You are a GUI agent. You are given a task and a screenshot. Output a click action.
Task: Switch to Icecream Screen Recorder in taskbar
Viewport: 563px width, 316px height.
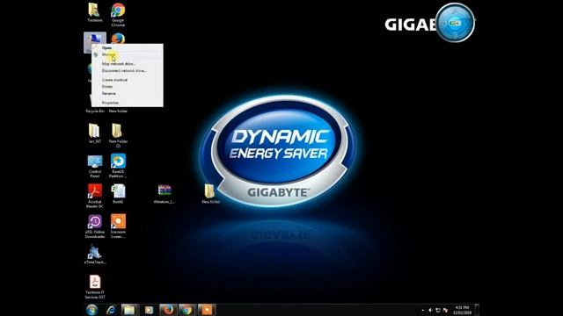click(207, 310)
